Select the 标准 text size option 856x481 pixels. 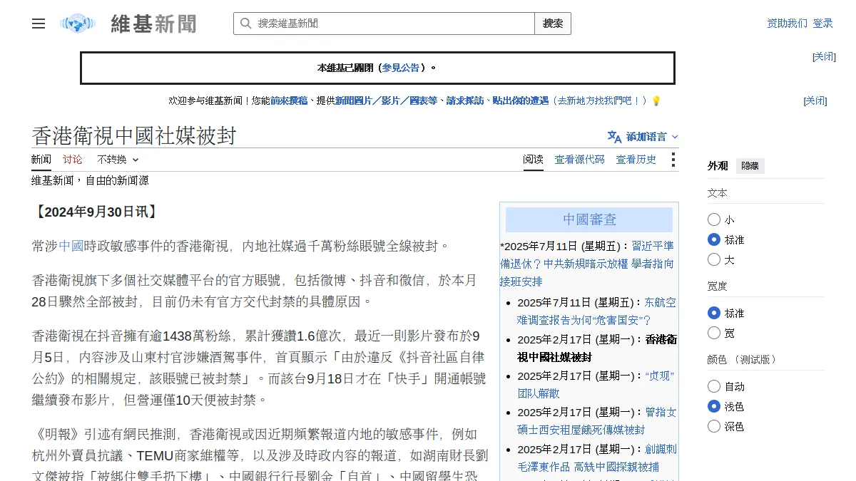tap(714, 239)
